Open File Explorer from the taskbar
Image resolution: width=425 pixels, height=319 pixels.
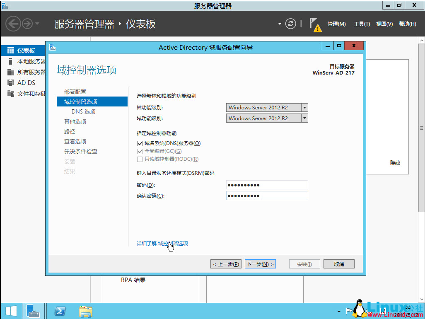[86, 311]
